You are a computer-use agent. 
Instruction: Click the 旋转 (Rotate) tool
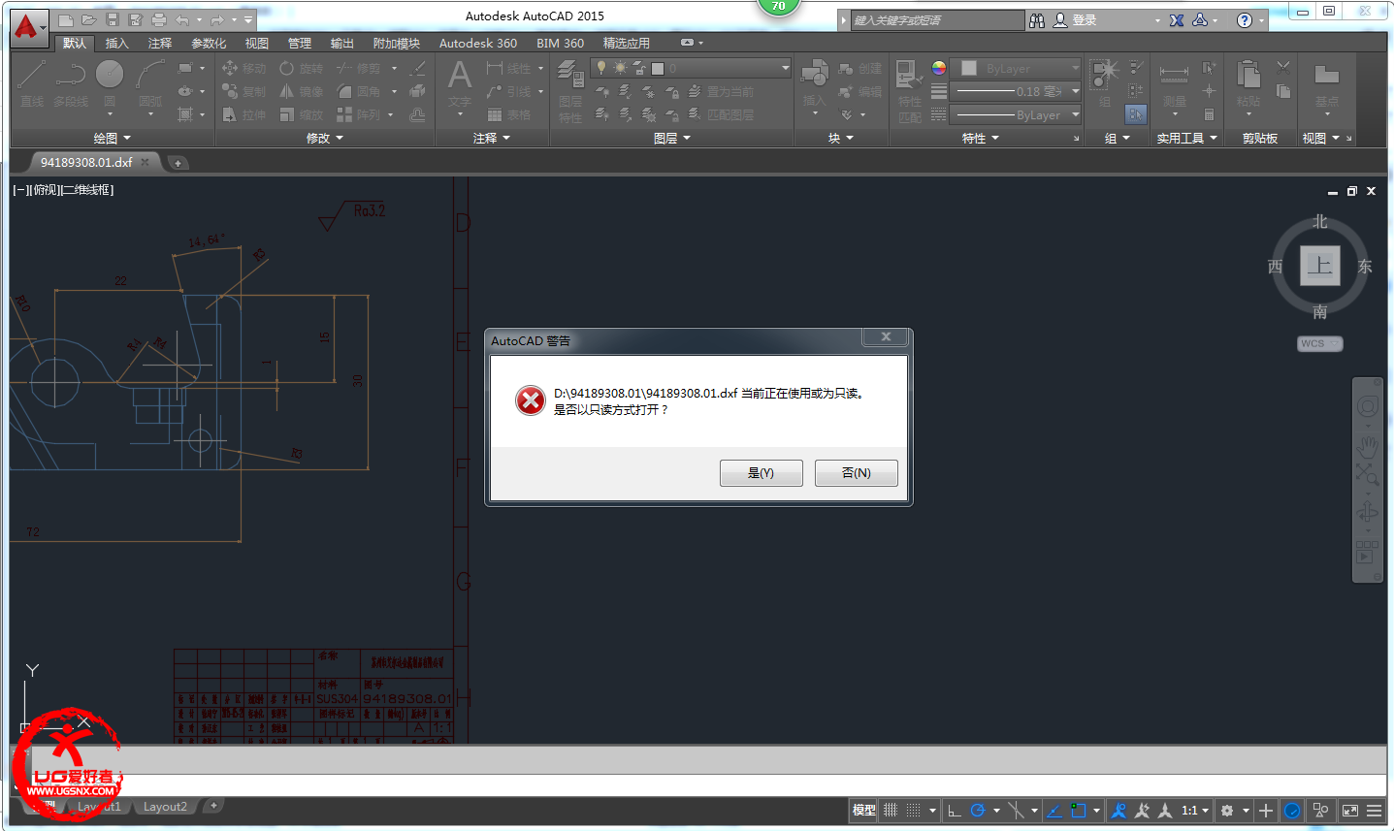(302, 68)
